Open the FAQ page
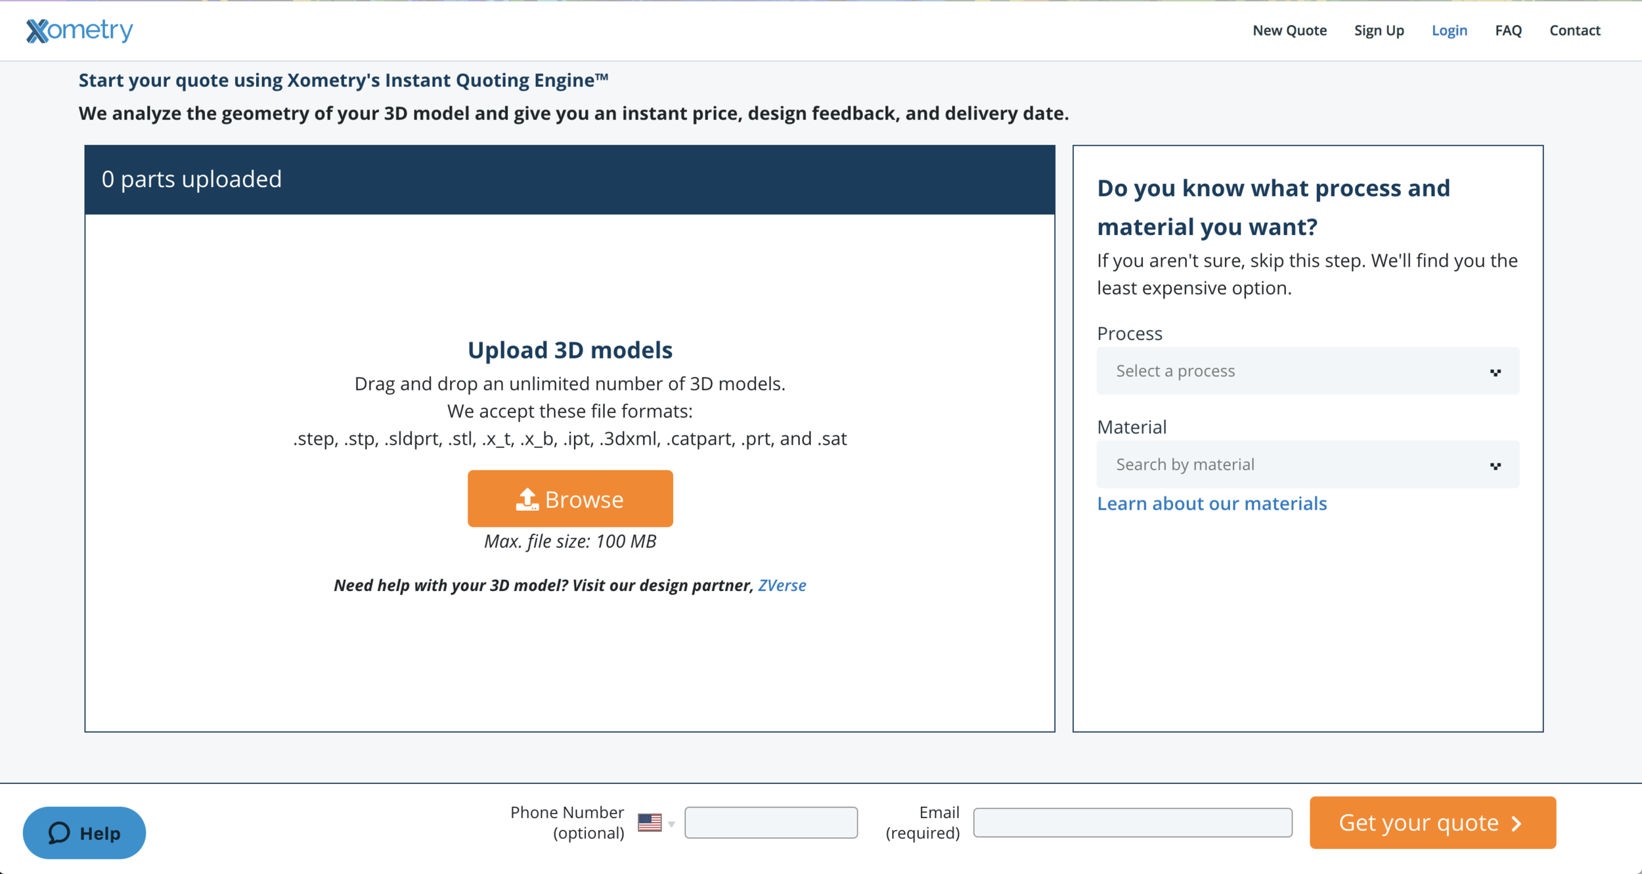 1508,30
